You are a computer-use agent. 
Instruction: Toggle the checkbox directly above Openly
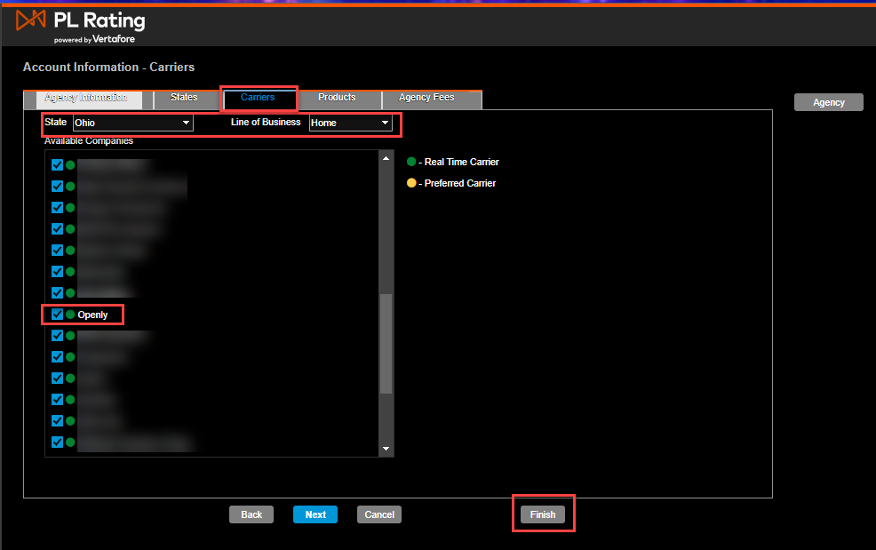coord(57,293)
